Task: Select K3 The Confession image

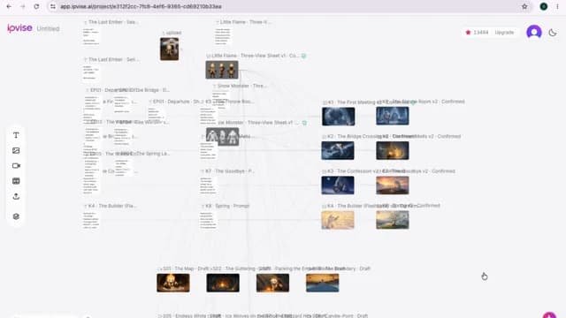Action: pos(338,185)
